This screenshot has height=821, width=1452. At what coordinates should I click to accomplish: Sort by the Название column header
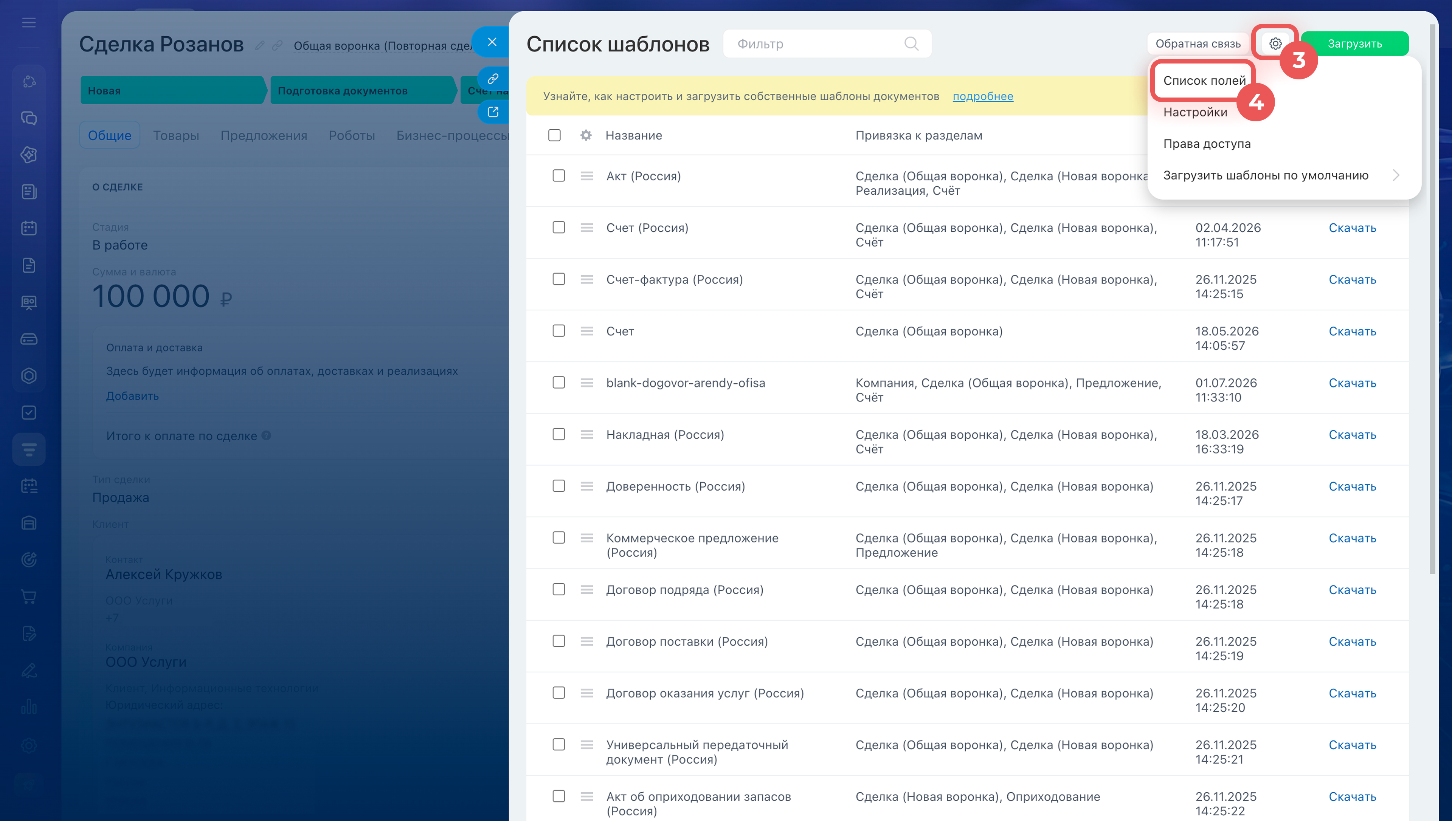coord(633,135)
